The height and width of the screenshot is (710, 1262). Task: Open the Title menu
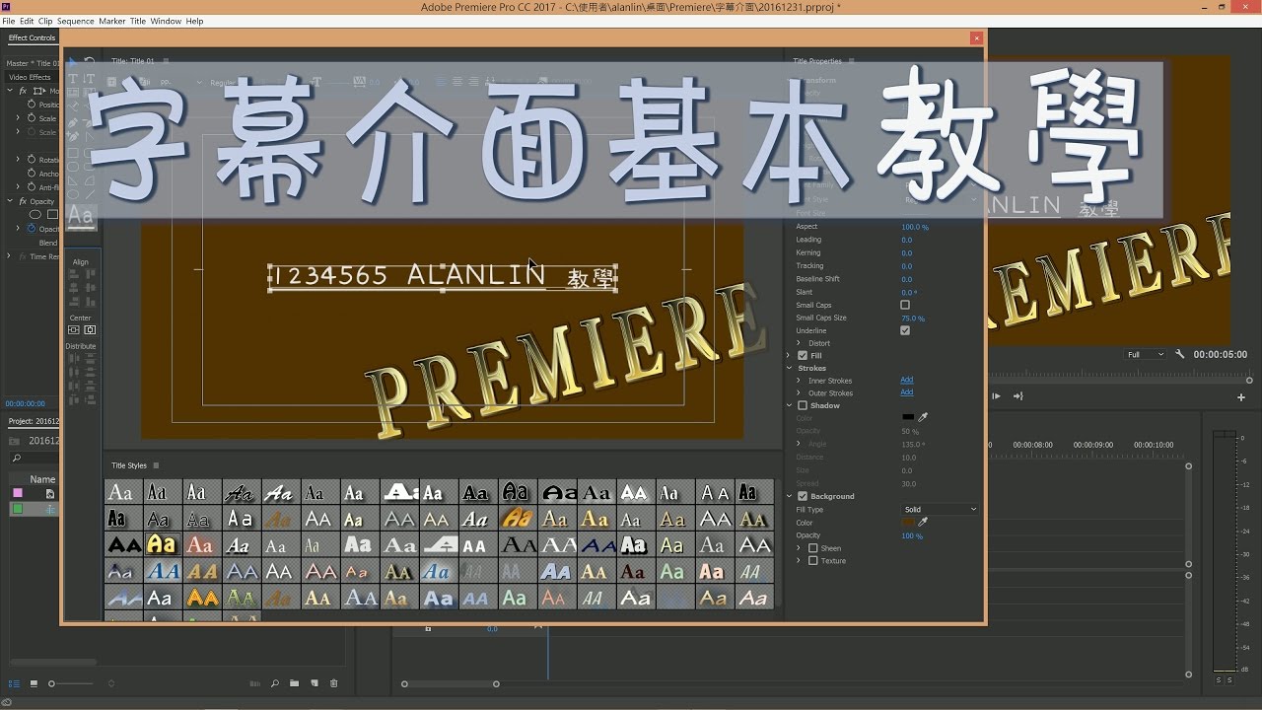(138, 21)
